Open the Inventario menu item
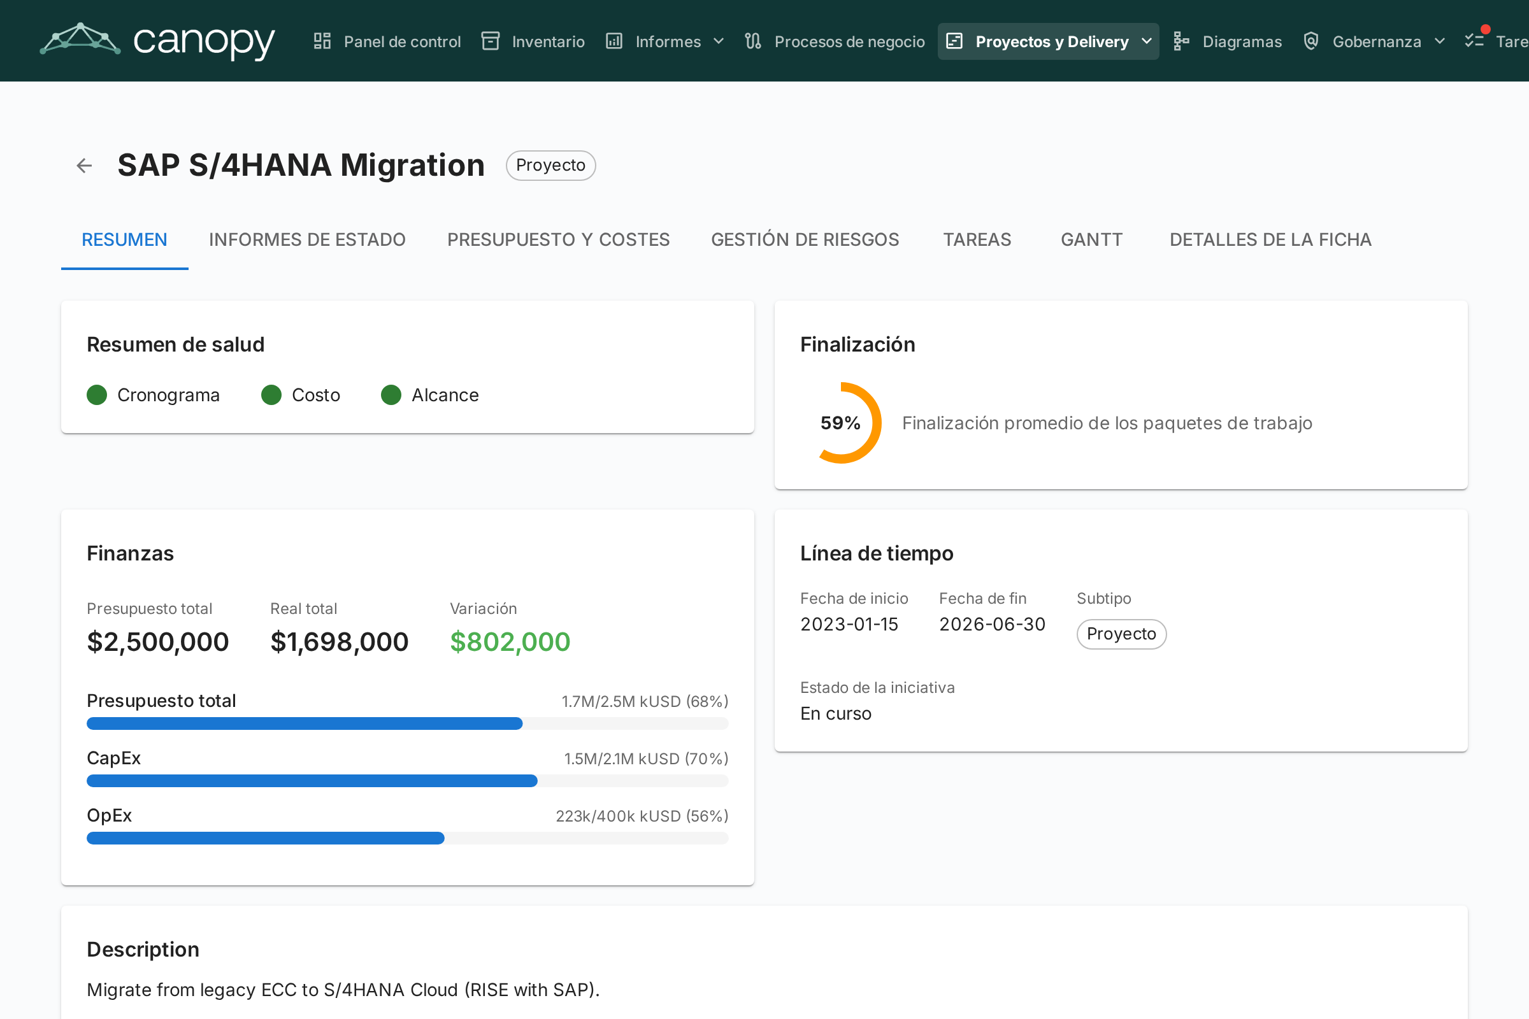 [x=533, y=41]
